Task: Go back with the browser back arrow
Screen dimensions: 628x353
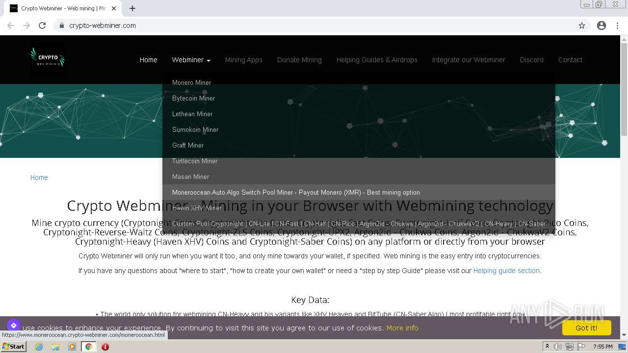Action: (11, 25)
